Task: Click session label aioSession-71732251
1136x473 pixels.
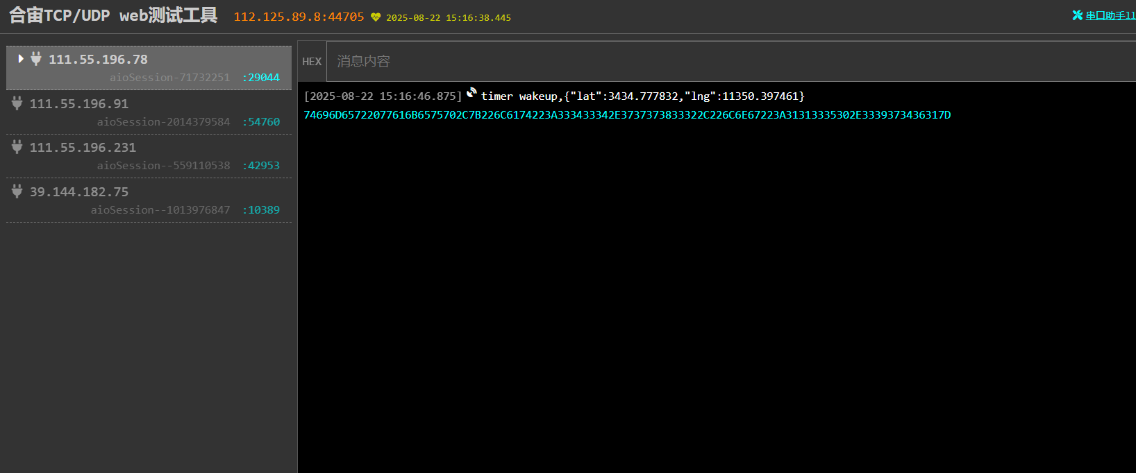Action: (x=169, y=78)
